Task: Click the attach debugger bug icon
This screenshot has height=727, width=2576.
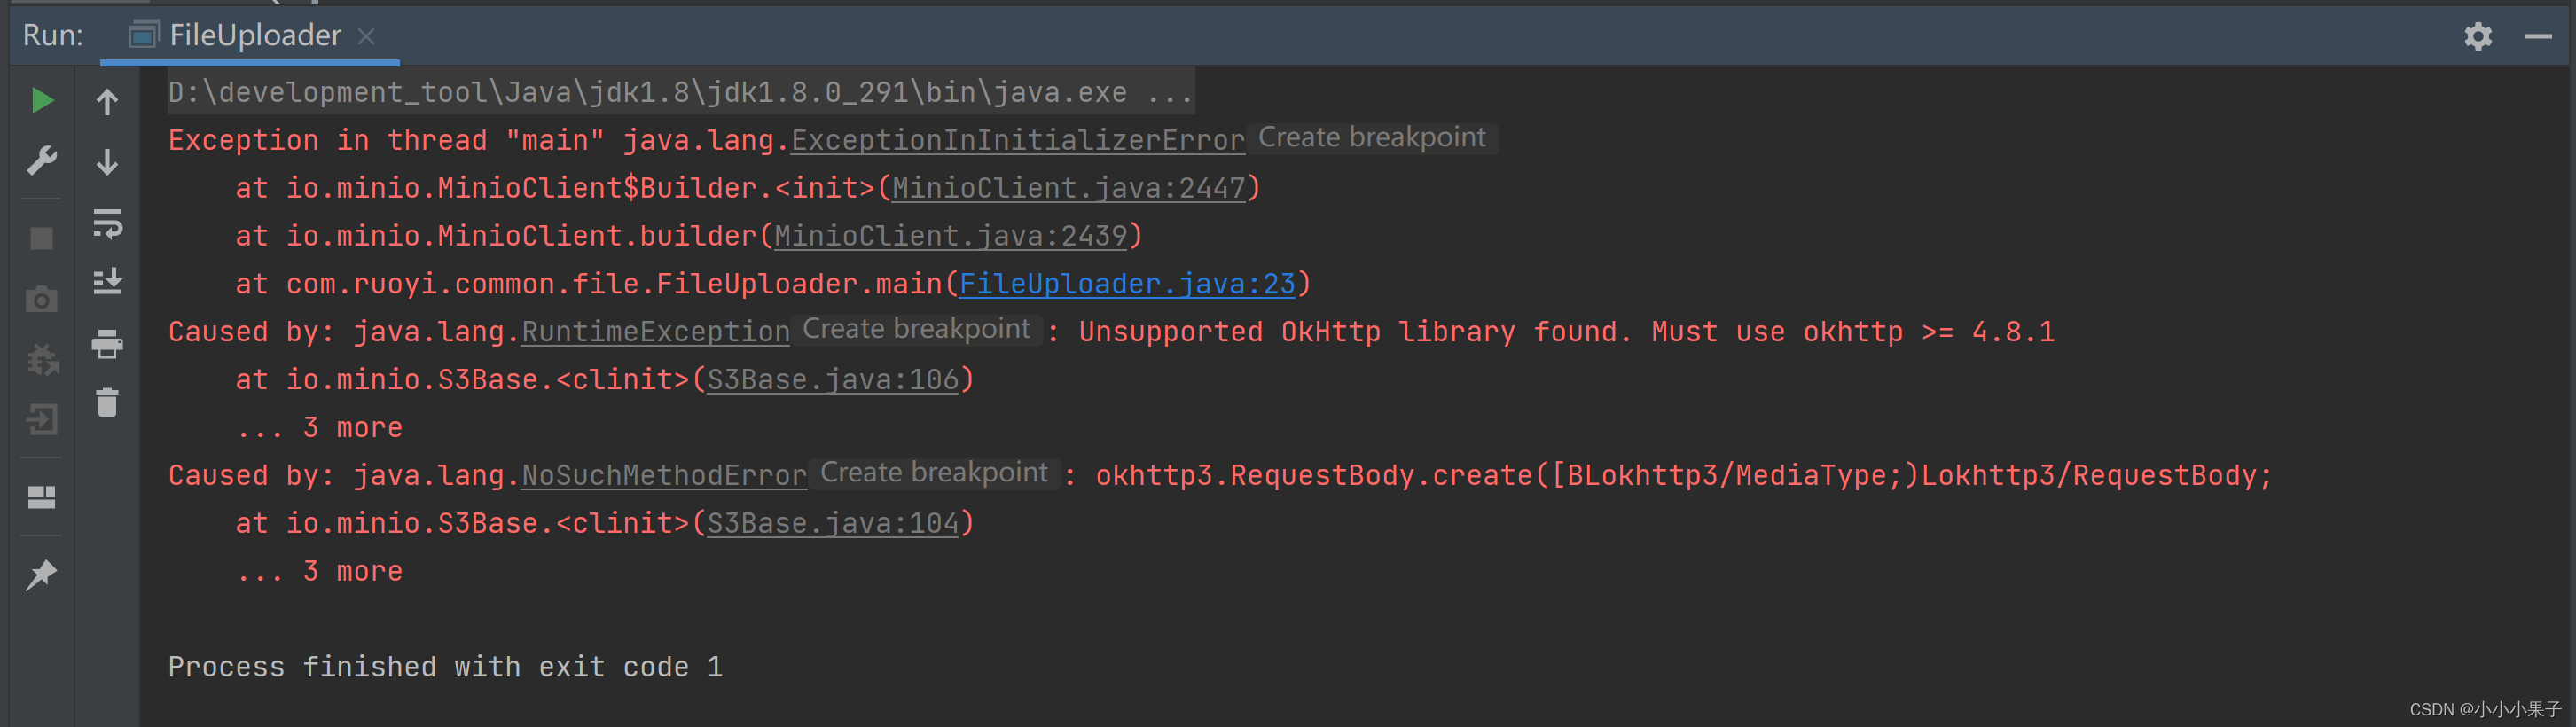Action: 42,359
